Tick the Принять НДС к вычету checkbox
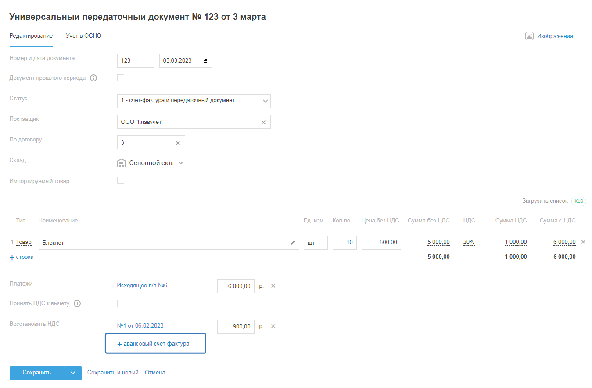The width and height of the screenshot is (592, 388). point(121,303)
